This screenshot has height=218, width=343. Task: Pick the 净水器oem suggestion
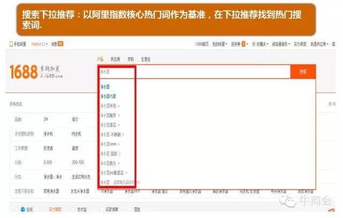pos(108,144)
